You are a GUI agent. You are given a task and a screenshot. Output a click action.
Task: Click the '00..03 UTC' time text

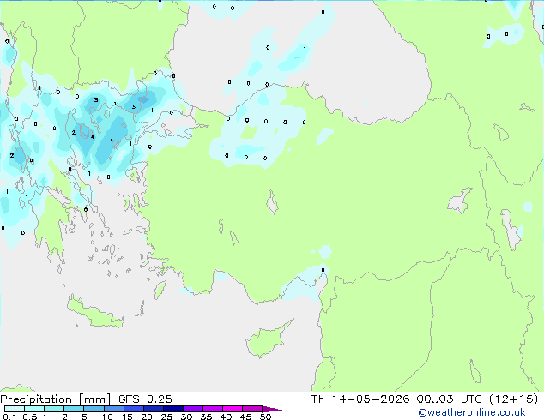[450, 399]
